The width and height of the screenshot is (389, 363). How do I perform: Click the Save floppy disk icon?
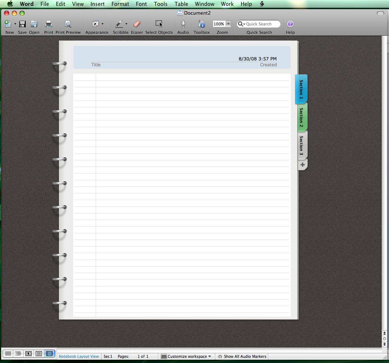(x=22, y=24)
